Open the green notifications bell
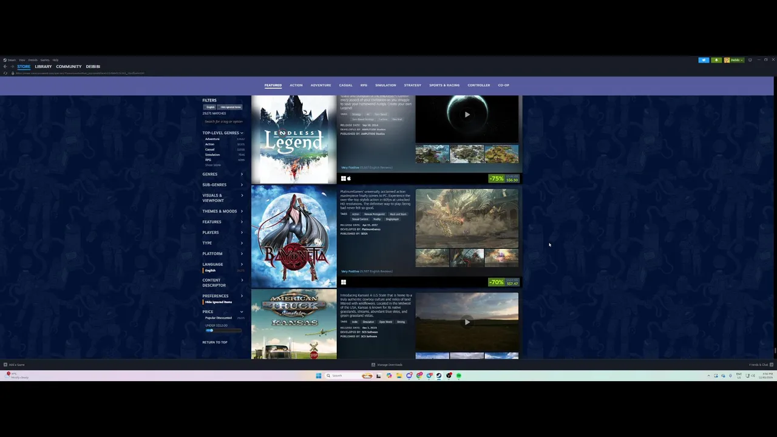This screenshot has height=437, width=777. [x=716, y=60]
